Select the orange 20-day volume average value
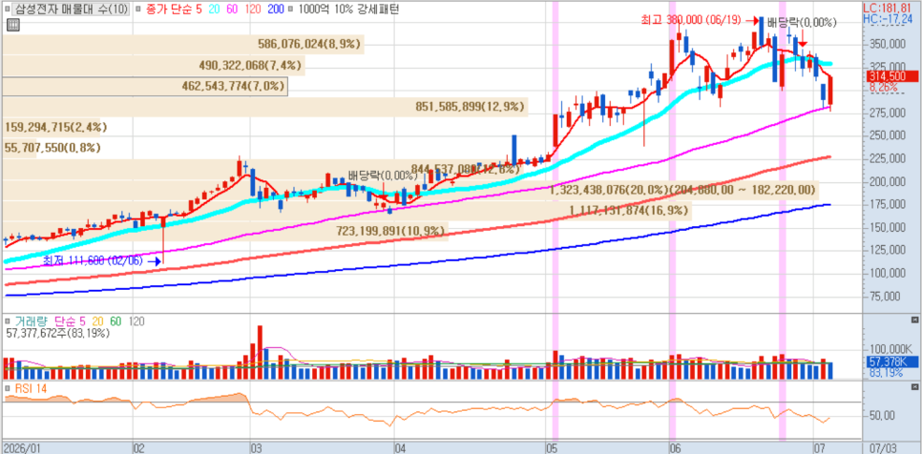 pos(97,321)
